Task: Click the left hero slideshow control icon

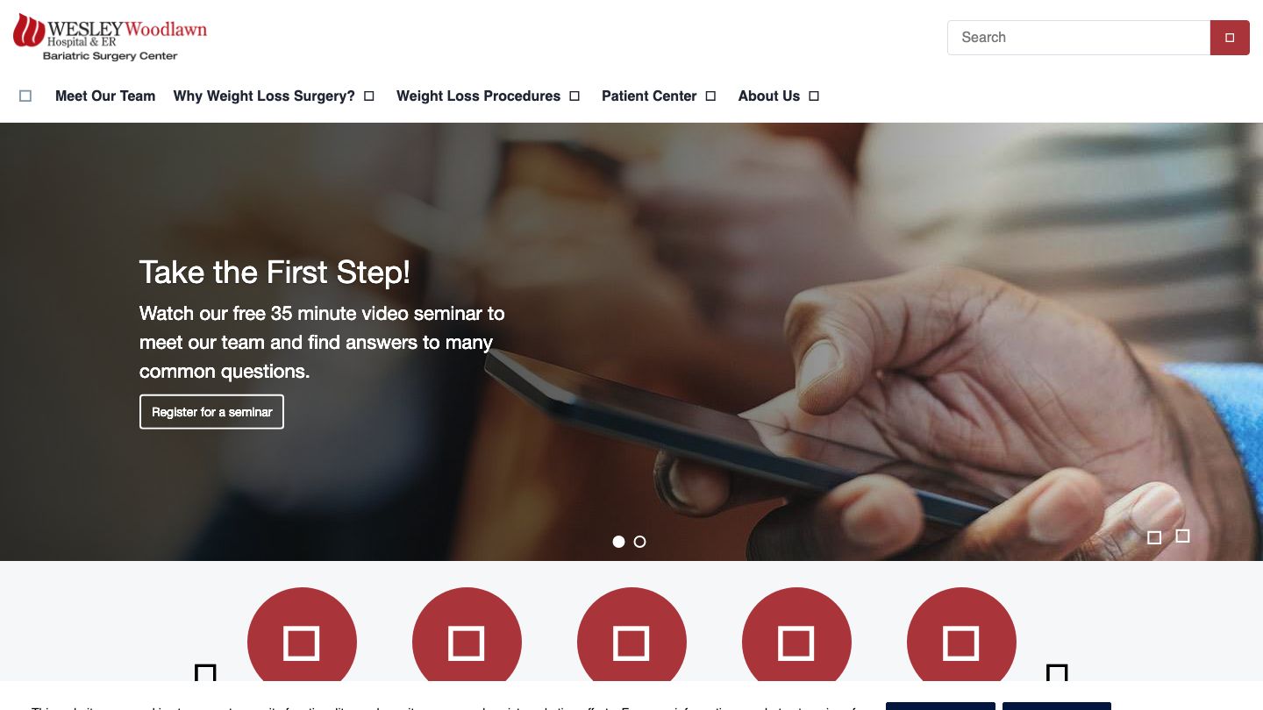Action: coord(1154,537)
